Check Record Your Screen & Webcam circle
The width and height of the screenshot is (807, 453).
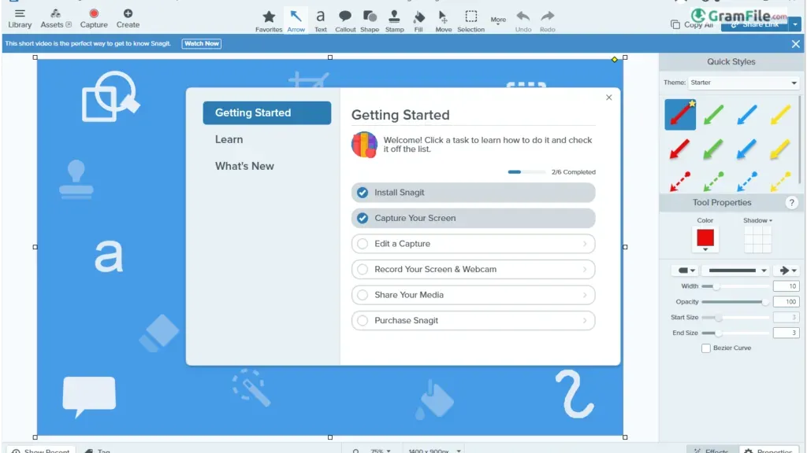coord(363,269)
